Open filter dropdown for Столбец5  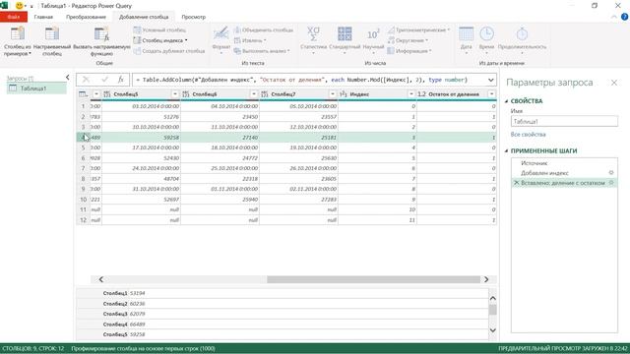click(175, 94)
